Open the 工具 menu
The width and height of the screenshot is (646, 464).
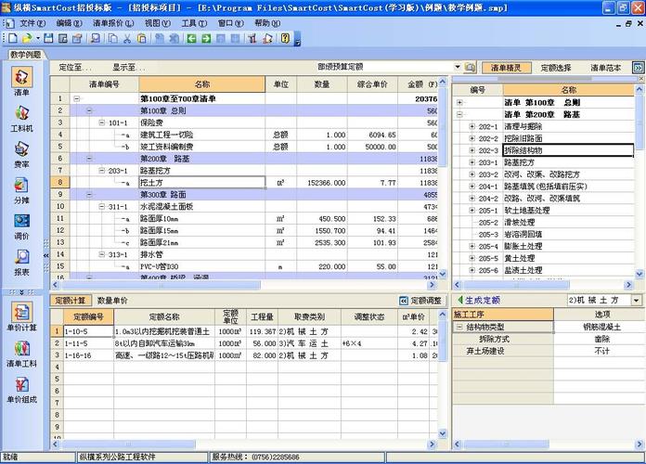pyautogui.click(x=194, y=23)
